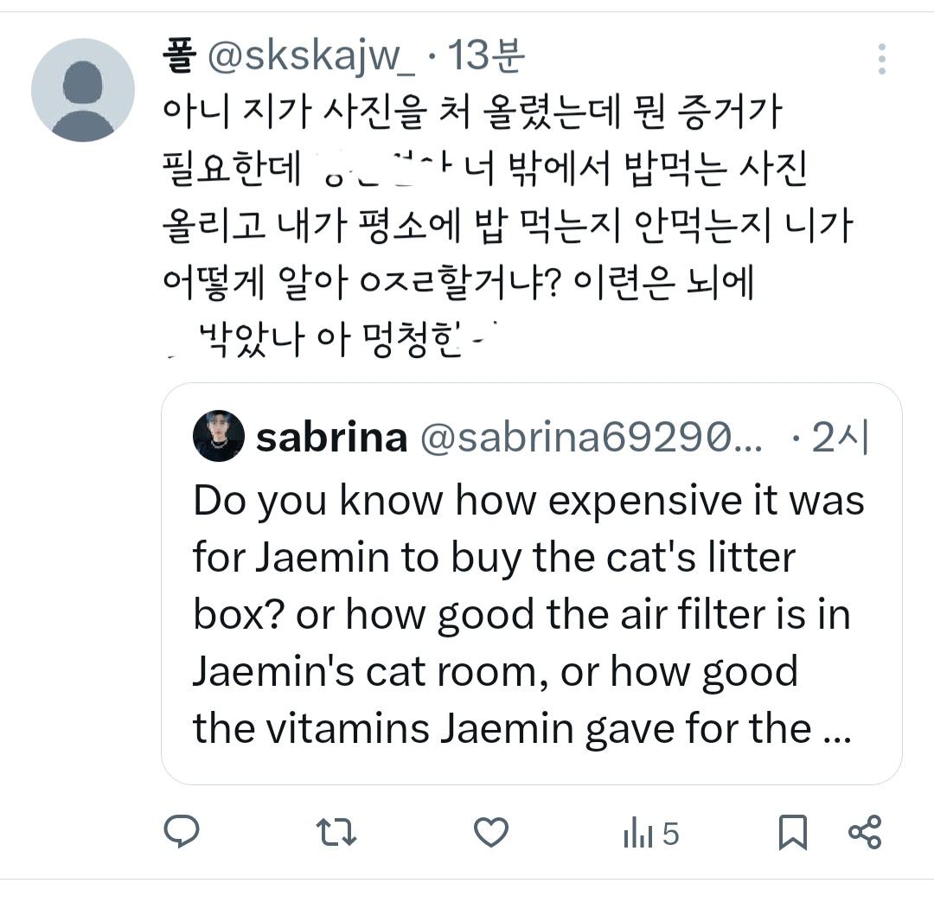Screen dimensions: 934x915
Task: Open the quoted tweet about Jaemin's cat room
Action: click(529, 614)
